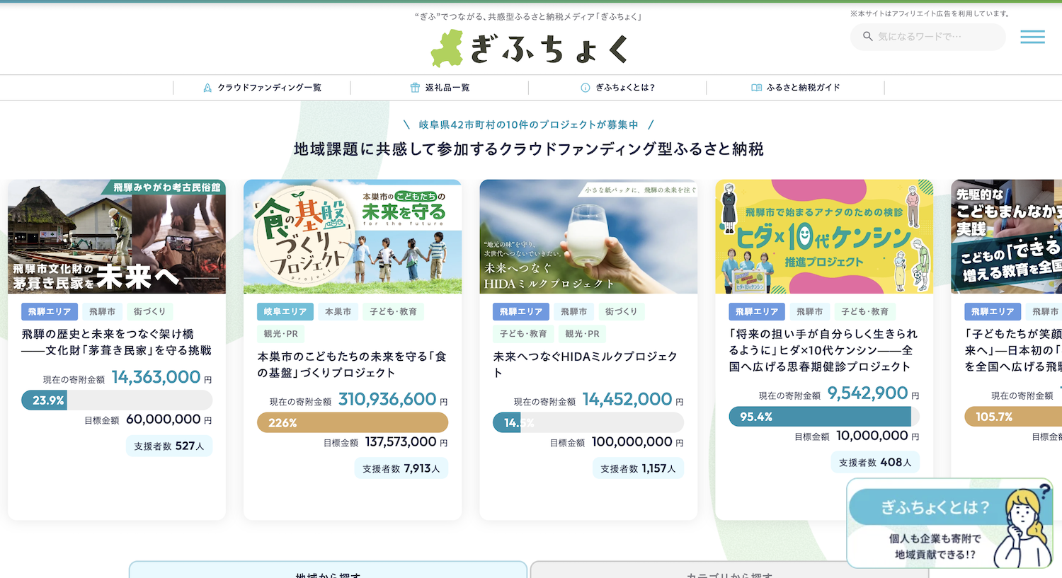
Task: Click the crowdfunding list flask icon
Action: click(x=207, y=88)
